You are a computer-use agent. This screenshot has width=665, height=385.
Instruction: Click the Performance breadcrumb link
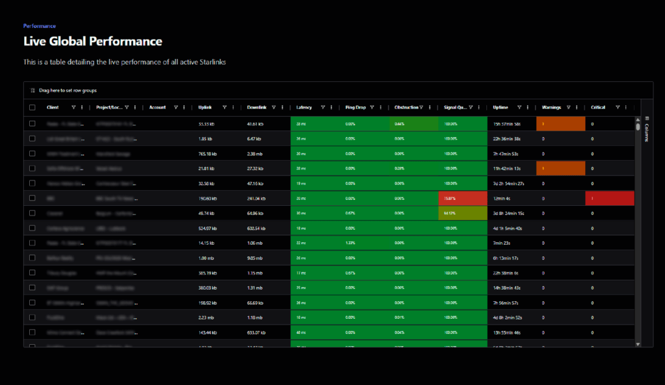(39, 26)
